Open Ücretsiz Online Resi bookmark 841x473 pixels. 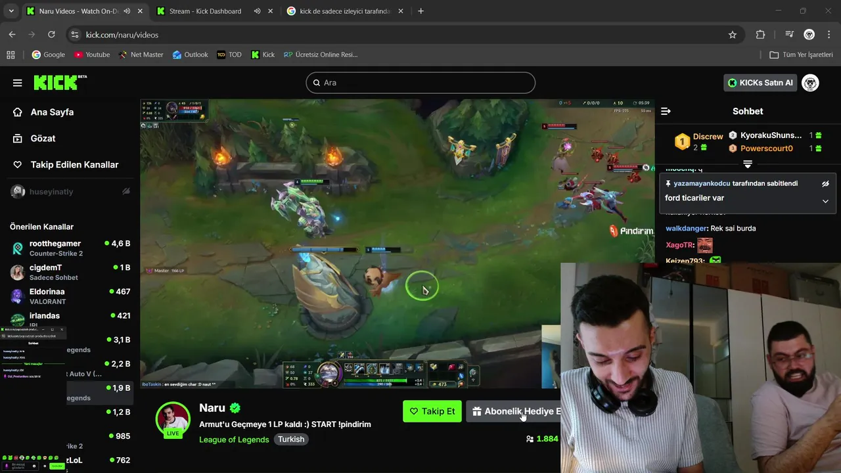click(321, 55)
